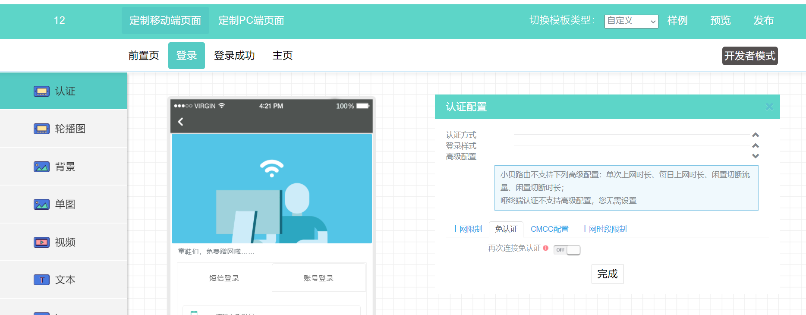Switch to 定制PC端页面 tab
This screenshot has width=806, height=315.
(x=251, y=20)
